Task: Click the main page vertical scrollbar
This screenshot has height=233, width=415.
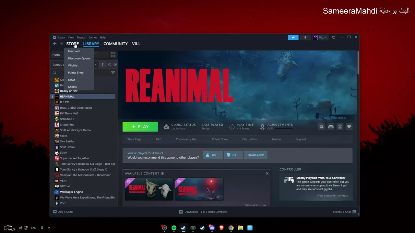Action: 358,62
